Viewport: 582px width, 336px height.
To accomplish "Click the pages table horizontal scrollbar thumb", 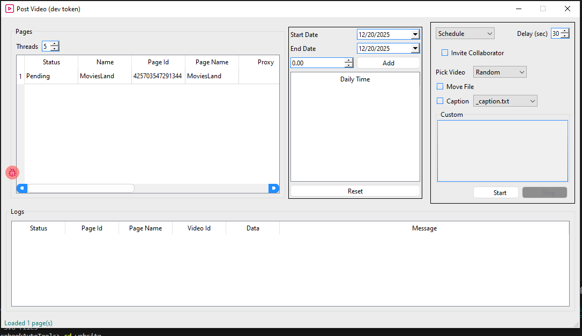I will (80, 188).
